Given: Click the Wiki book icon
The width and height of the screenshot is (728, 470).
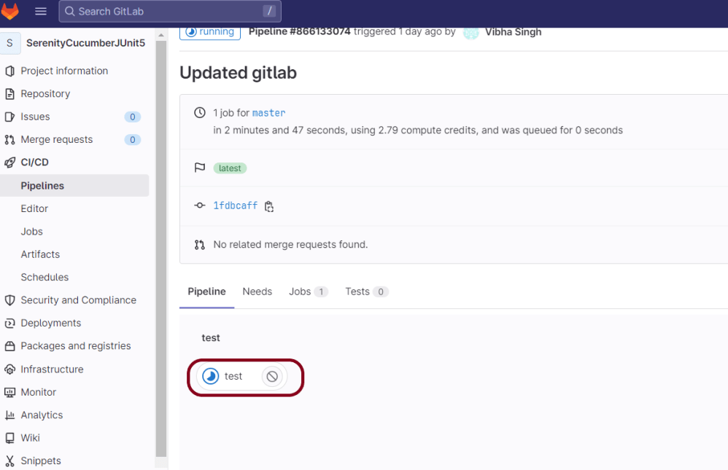Looking at the screenshot, I should 9,438.
